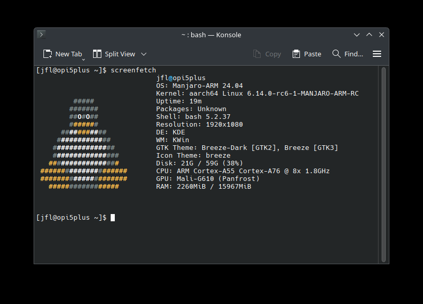Expand the New Tab dropdown arrow
423x304 pixels.
pyautogui.click(x=83, y=59)
